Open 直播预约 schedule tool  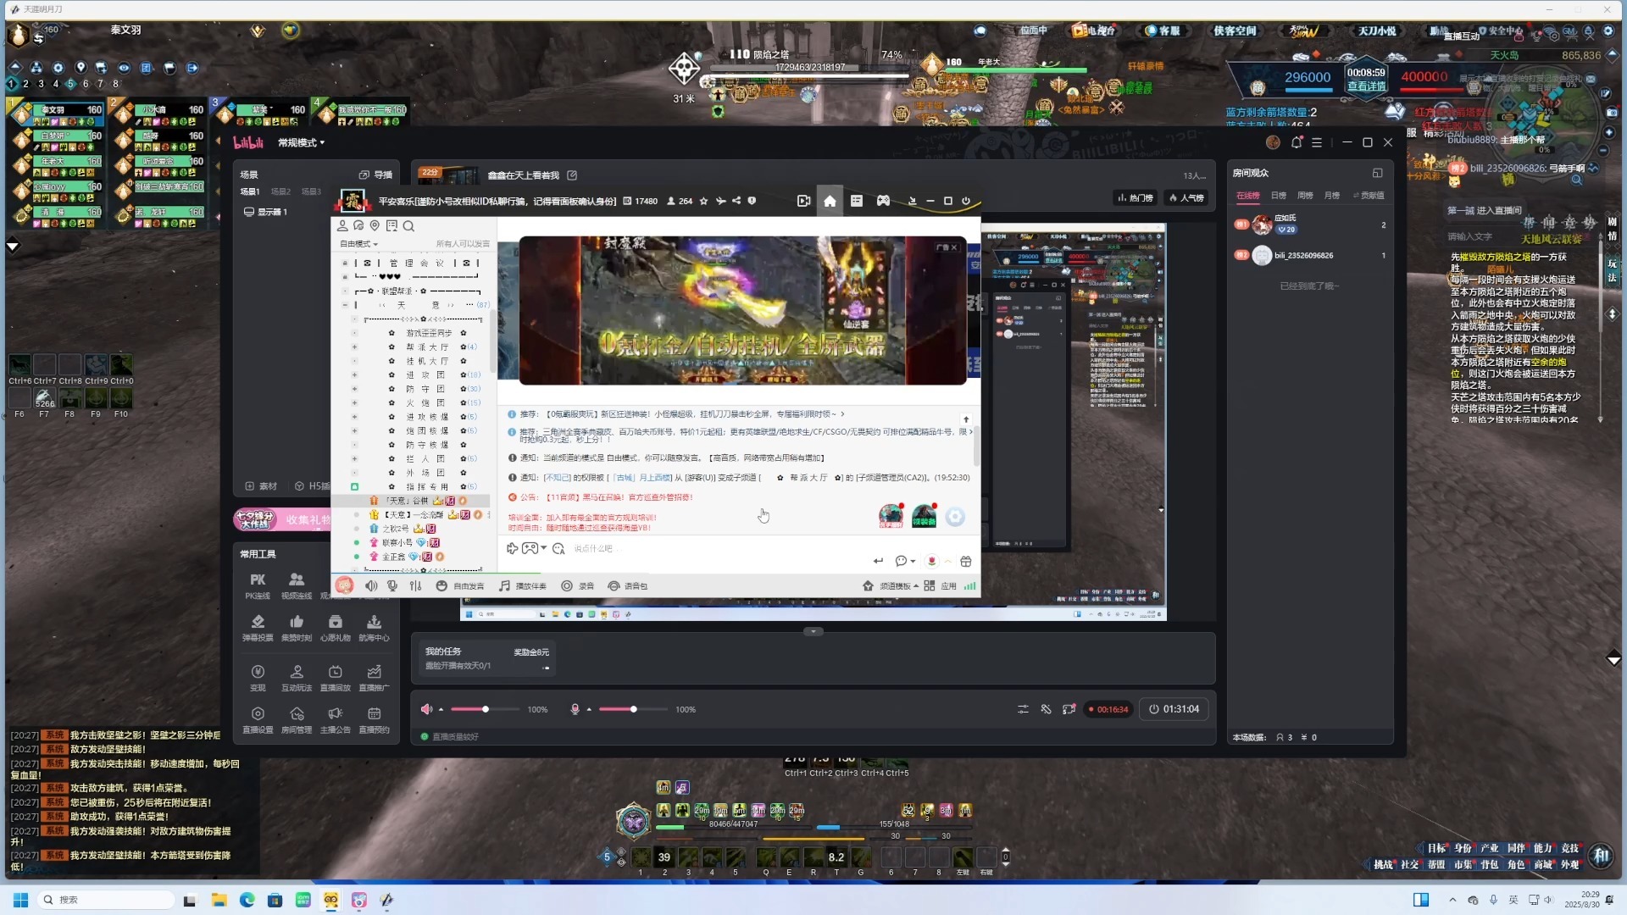(x=374, y=719)
